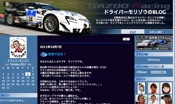Click the GAZOO Racing logo
The height and width of the screenshot is (104, 175).
click(129, 6)
